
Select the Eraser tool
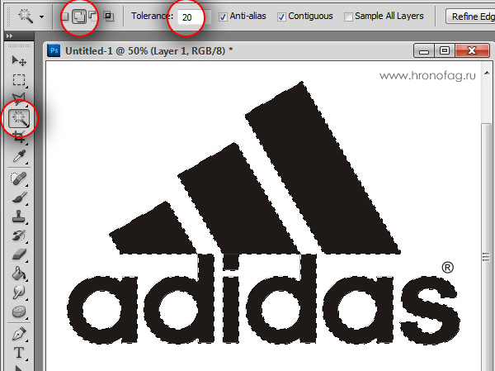click(x=19, y=254)
